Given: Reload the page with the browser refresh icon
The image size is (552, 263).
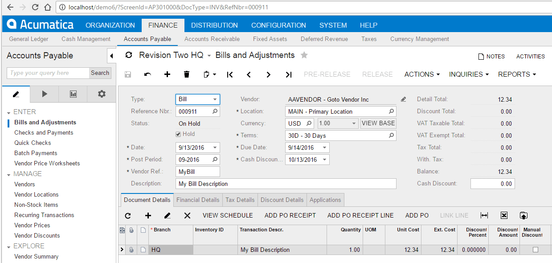Looking at the screenshot, I should [35, 7].
